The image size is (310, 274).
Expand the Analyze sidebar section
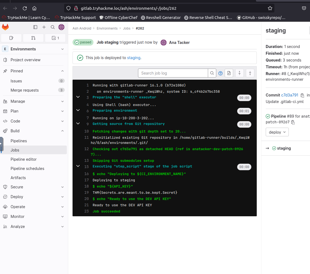[x=34, y=227]
